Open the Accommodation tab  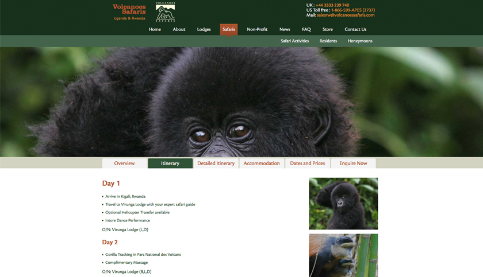coord(262,163)
